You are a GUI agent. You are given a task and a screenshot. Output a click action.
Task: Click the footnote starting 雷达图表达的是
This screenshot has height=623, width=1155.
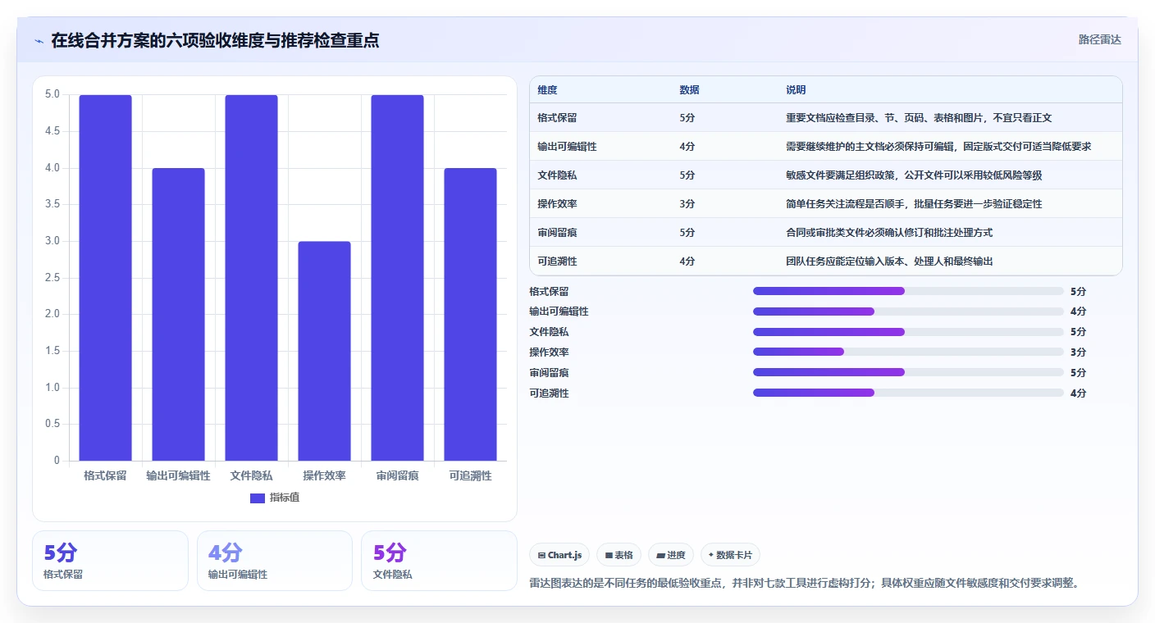pyautogui.click(x=805, y=584)
